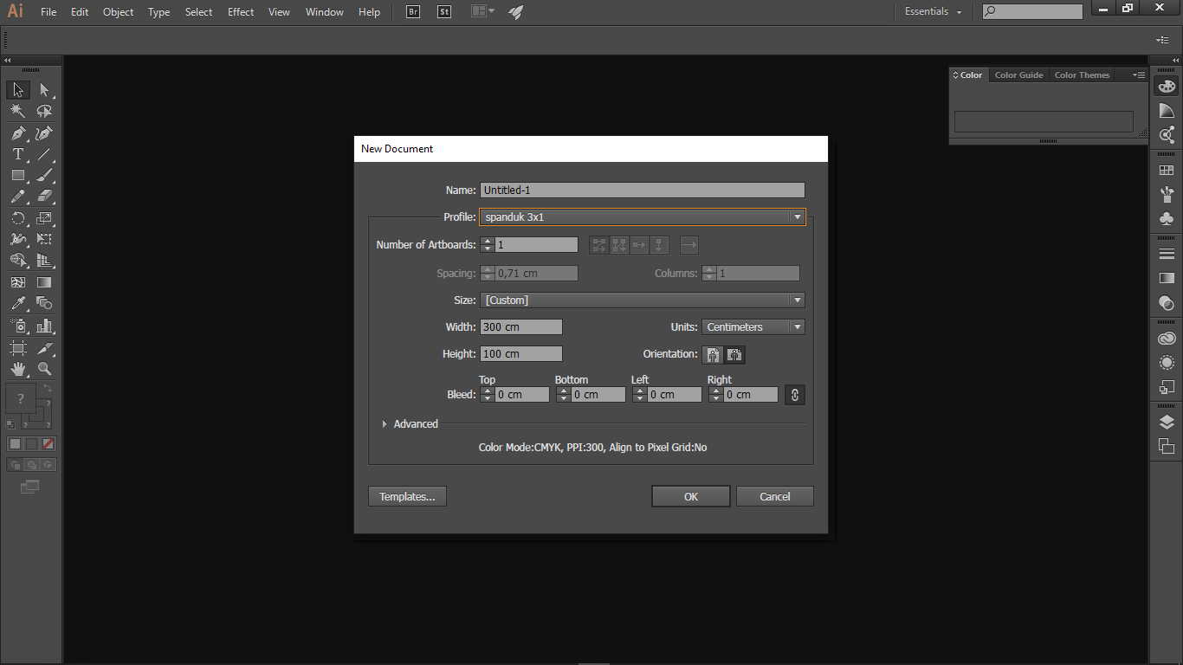This screenshot has width=1183, height=665.
Task: Click the Cancel button
Action: tap(775, 497)
